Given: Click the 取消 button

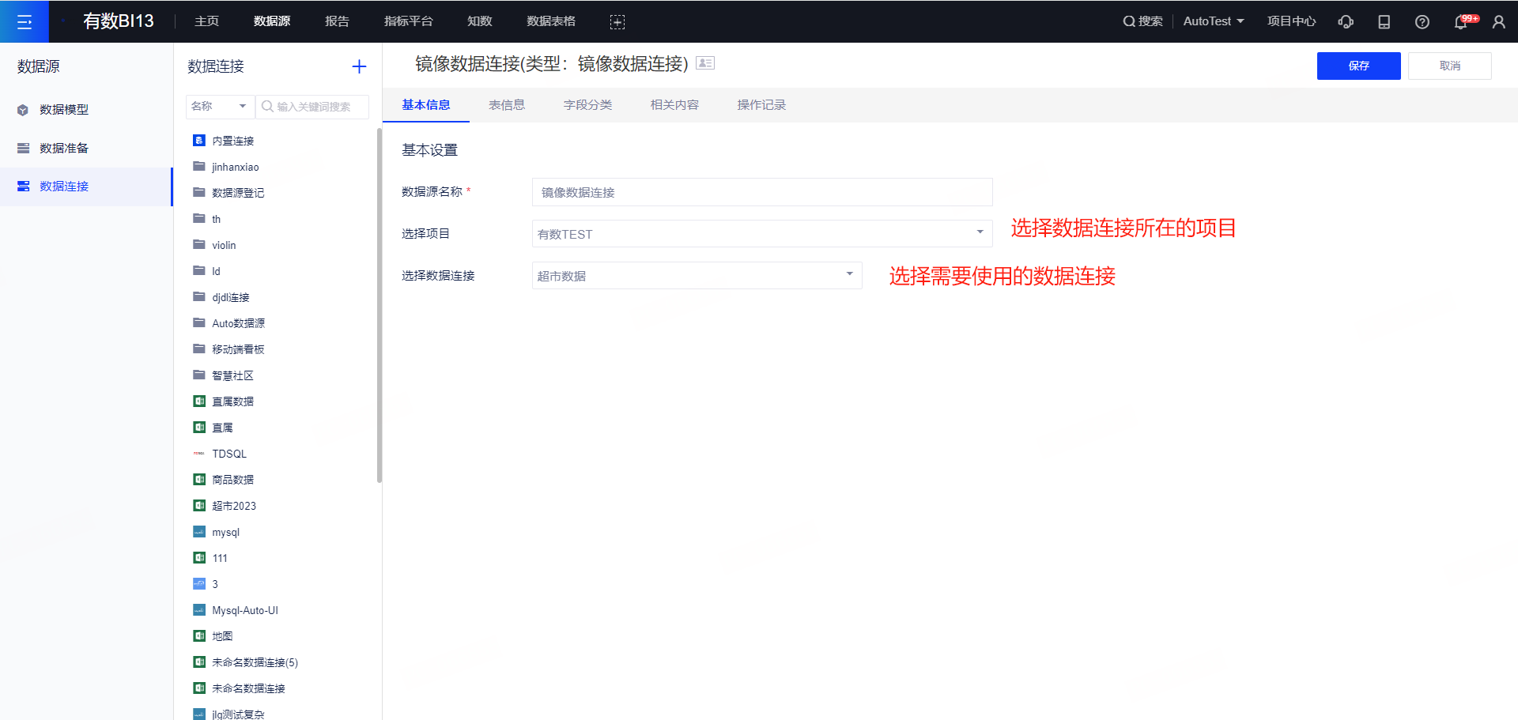Looking at the screenshot, I should click(1449, 66).
